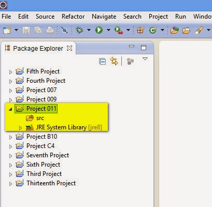Click the Project C4 folder icon
This screenshot has height=207, width=212.
click(x=20, y=146)
